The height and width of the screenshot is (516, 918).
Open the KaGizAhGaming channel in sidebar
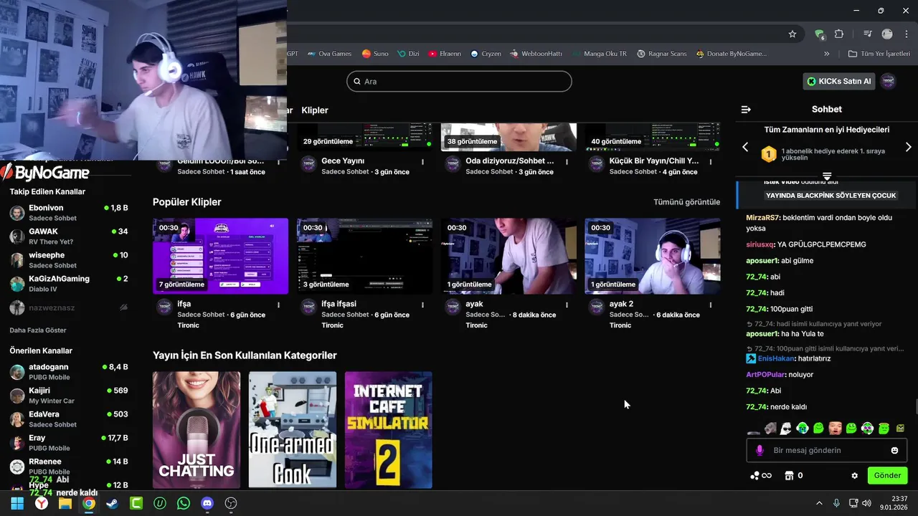point(69,284)
